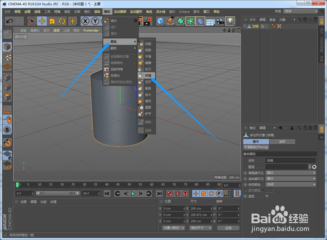
Task: Open the Array modeling objects icon
Action: click(x=190, y=21)
